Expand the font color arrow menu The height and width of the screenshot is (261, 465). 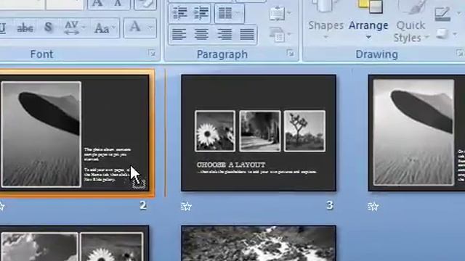[x=151, y=28]
